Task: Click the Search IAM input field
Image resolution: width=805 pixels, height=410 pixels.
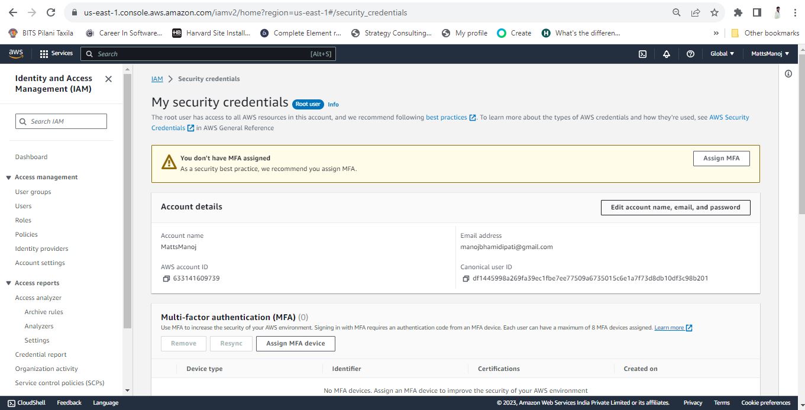Action: pos(61,121)
